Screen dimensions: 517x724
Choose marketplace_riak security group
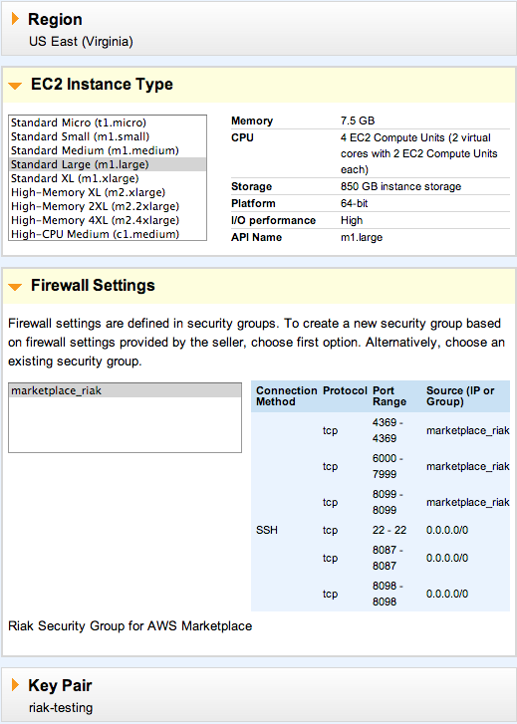pyautogui.click(x=125, y=390)
